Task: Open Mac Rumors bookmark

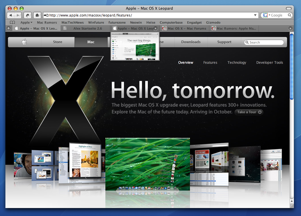Action: click(x=47, y=22)
